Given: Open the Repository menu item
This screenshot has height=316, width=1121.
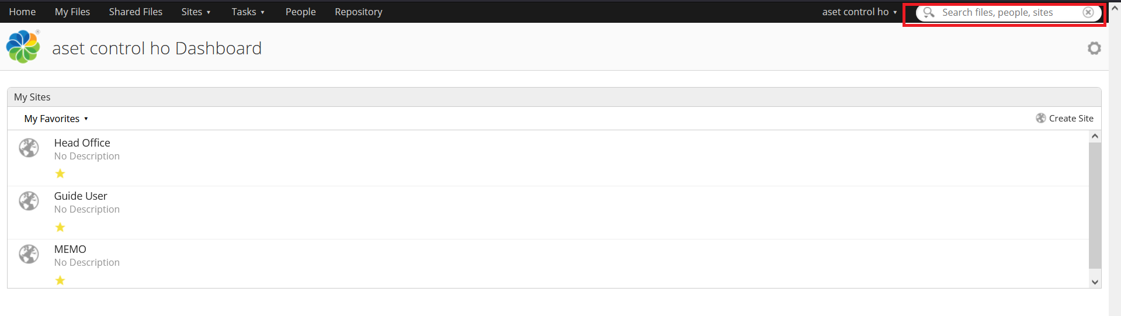Looking at the screenshot, I should (x=359, y=12).
